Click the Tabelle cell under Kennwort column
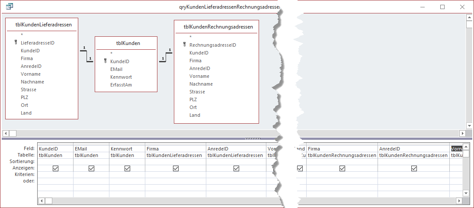 pos(127,155)
